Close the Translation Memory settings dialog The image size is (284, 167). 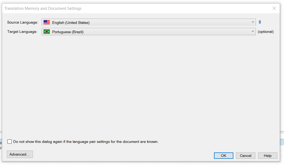click(x=274, y=8)
